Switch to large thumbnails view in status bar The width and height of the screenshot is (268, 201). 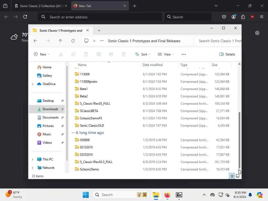coord(238,176)
